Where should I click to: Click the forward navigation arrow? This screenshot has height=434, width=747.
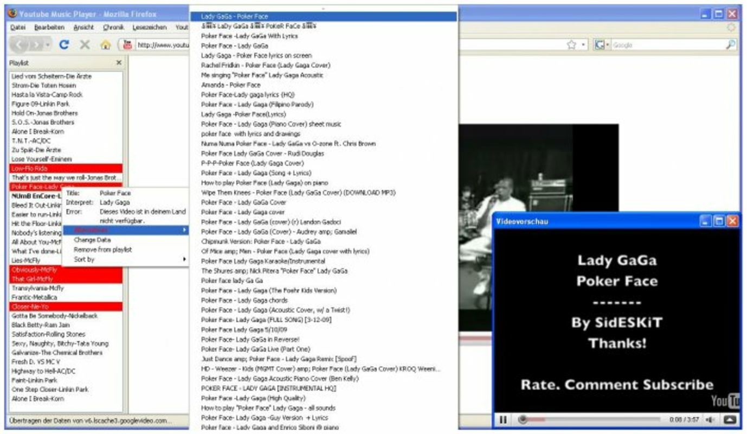coord(36,45)
